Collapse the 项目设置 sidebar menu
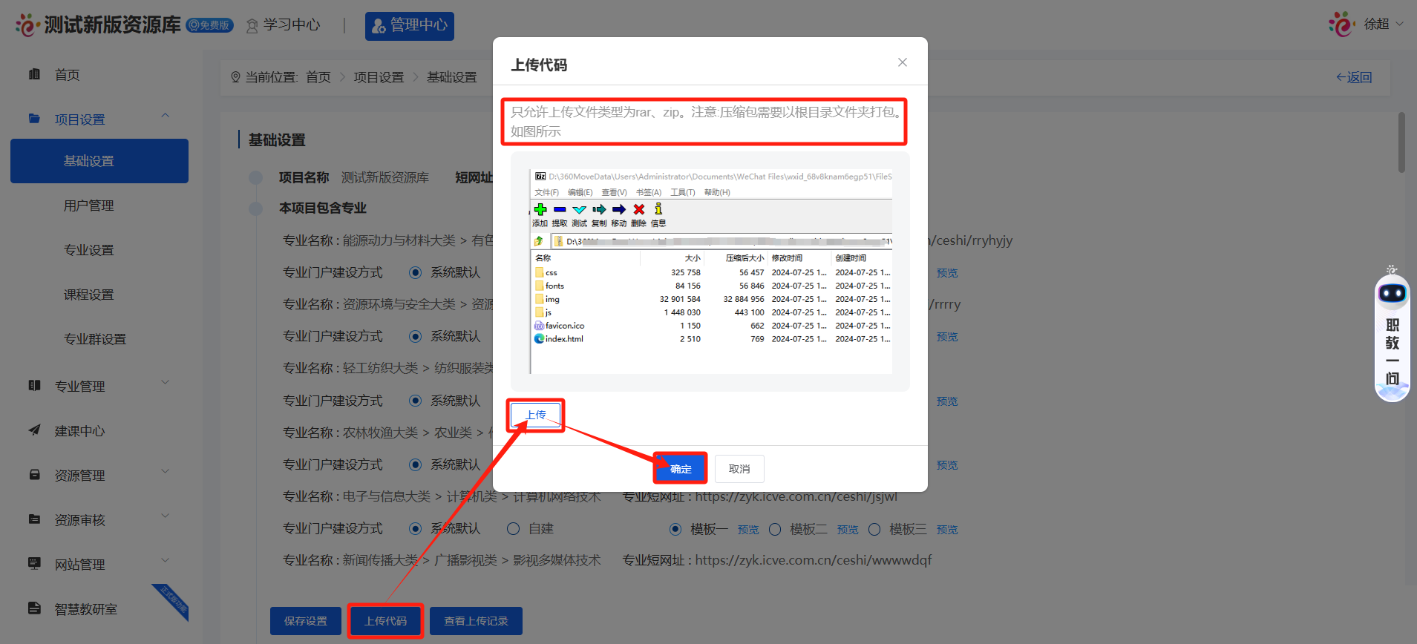 tap(165, 117)
